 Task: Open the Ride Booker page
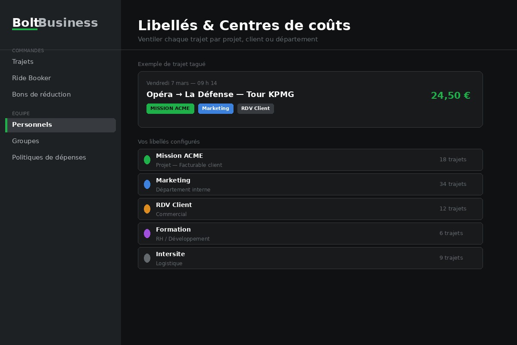coord(31,78)
